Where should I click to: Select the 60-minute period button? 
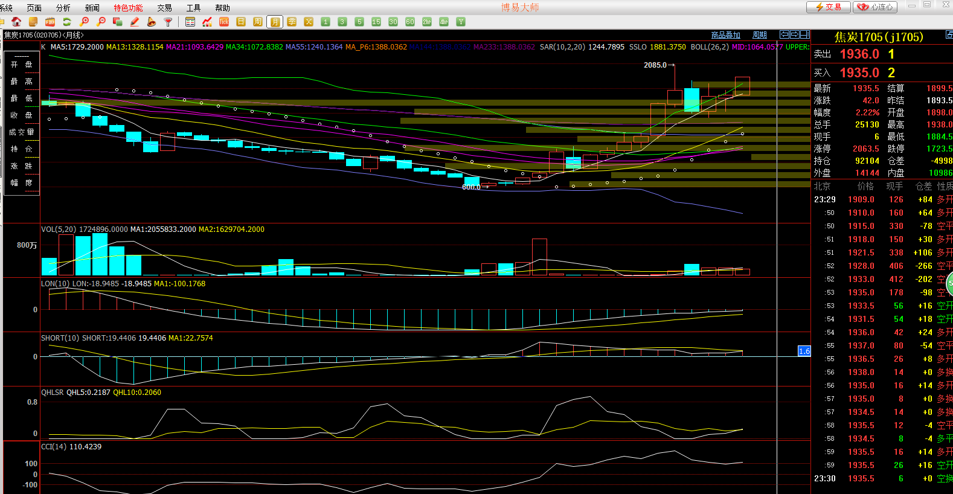point(410,22)
